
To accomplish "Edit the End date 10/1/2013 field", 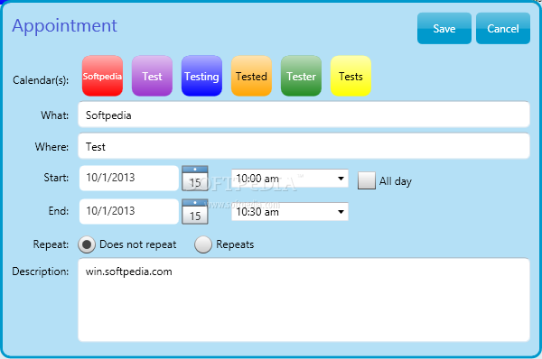I will pos(129,211).
